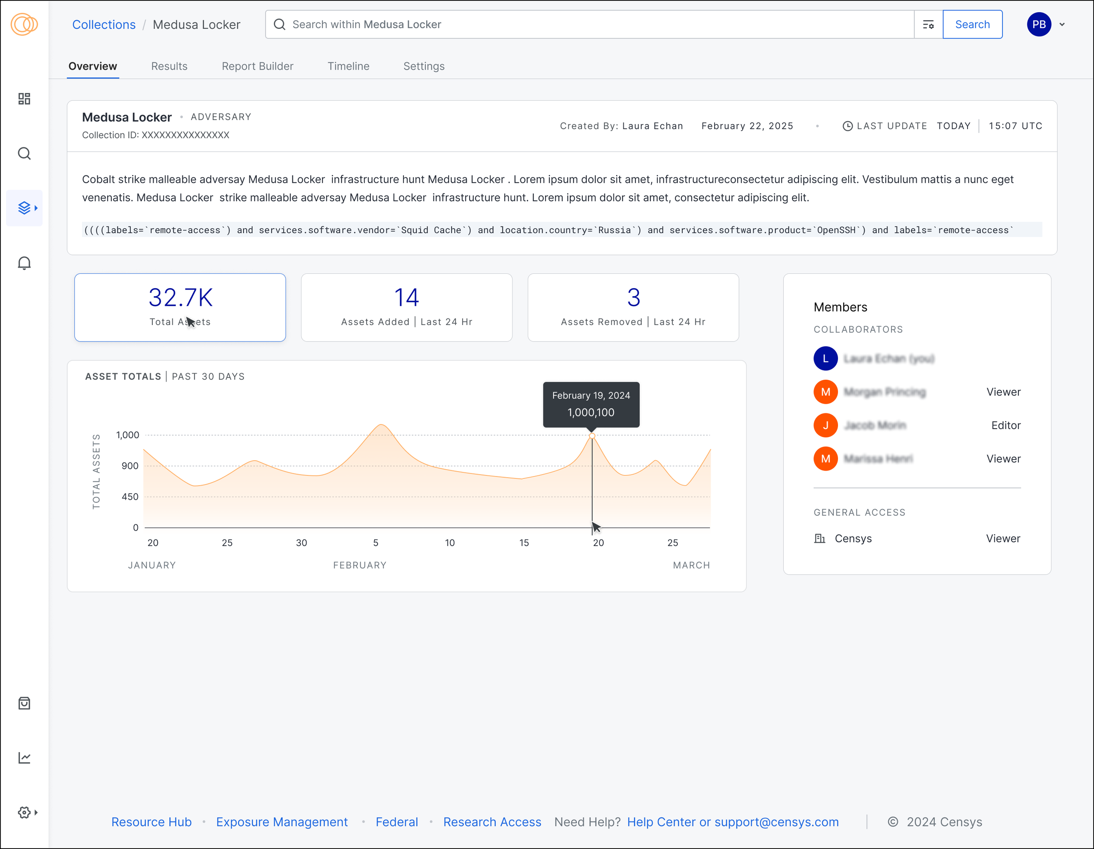This screenshot has width=1094, height=849.
Task: Click the February 19 chart data point
Action: pyautogui.click(x=592, y=436)
